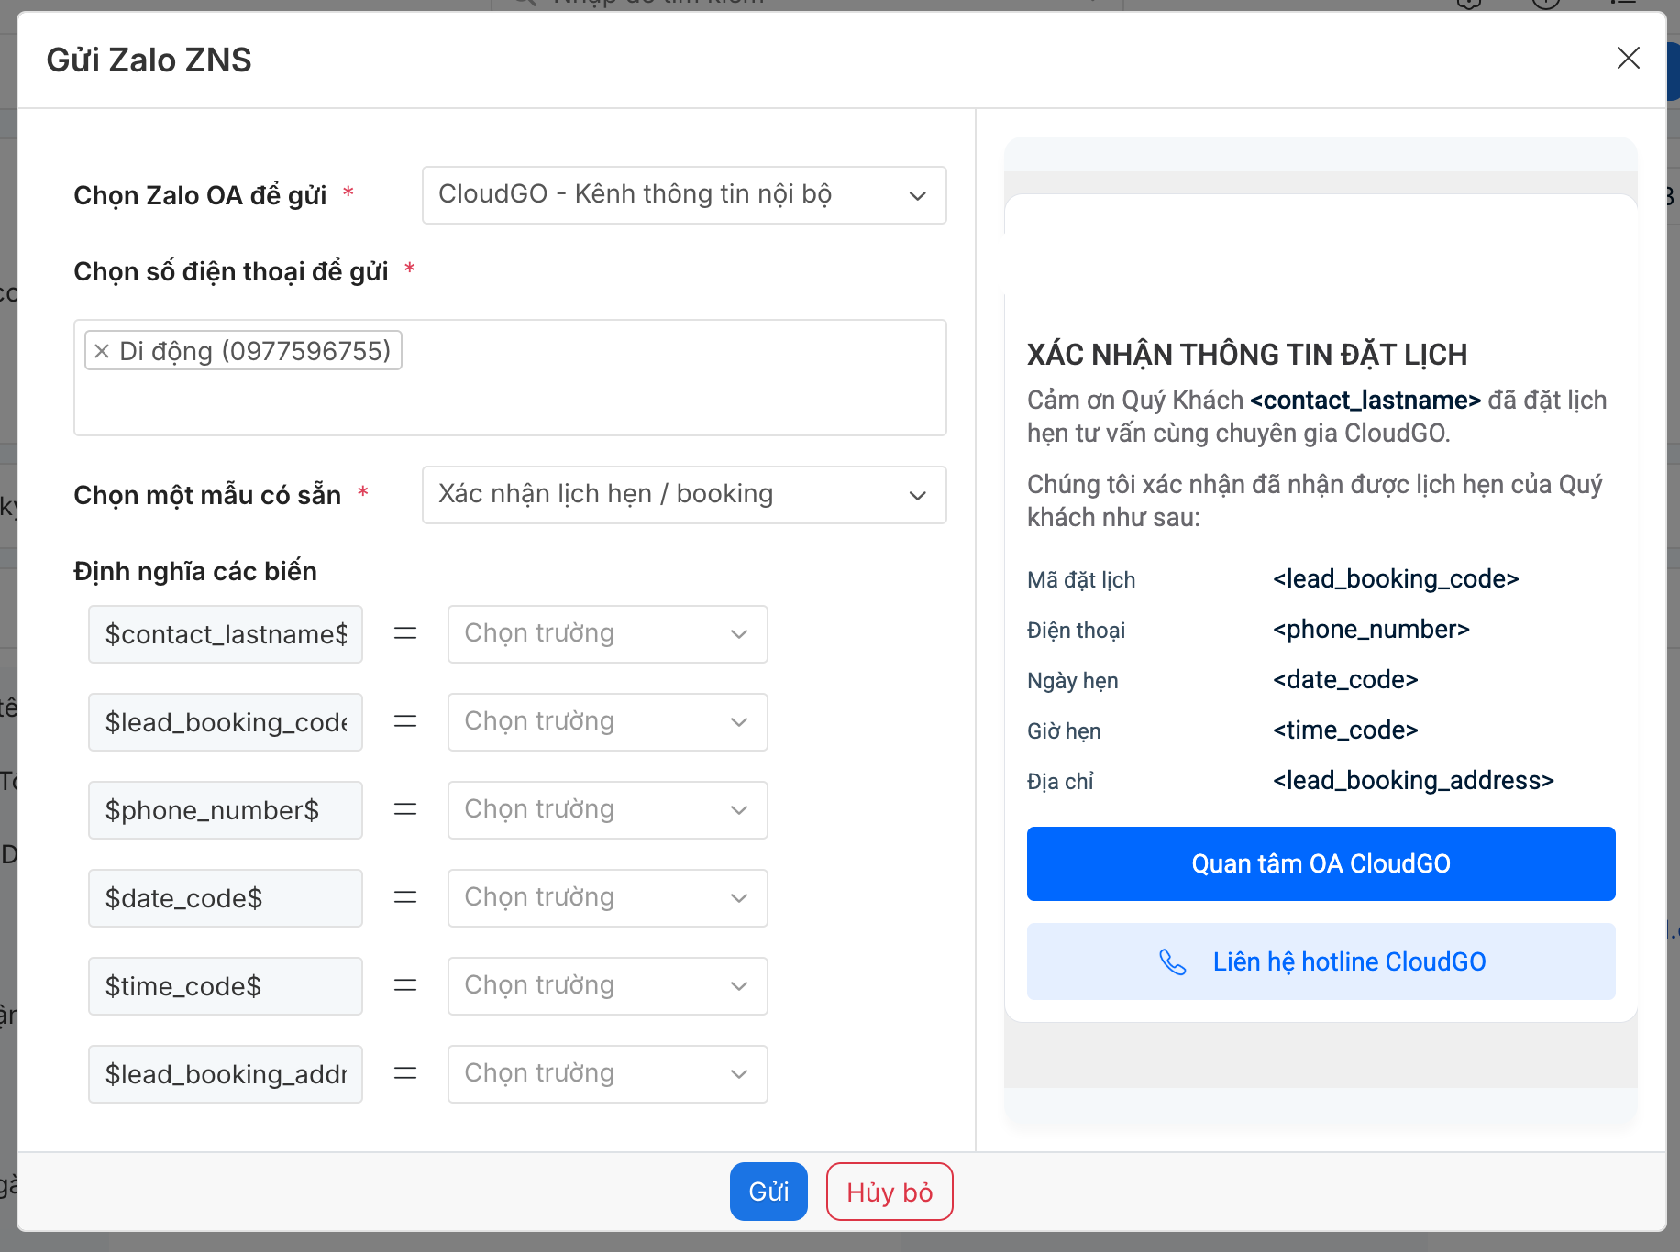The height and width of the screenshot is (1252, 1680).
Task: Choose field for $lead_booking_code$ variable
Action: tap(607, 722)
